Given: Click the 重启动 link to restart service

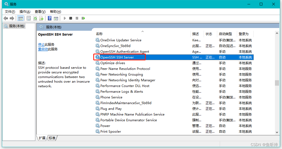Looking at the screenshot, I should coord(43,49).
